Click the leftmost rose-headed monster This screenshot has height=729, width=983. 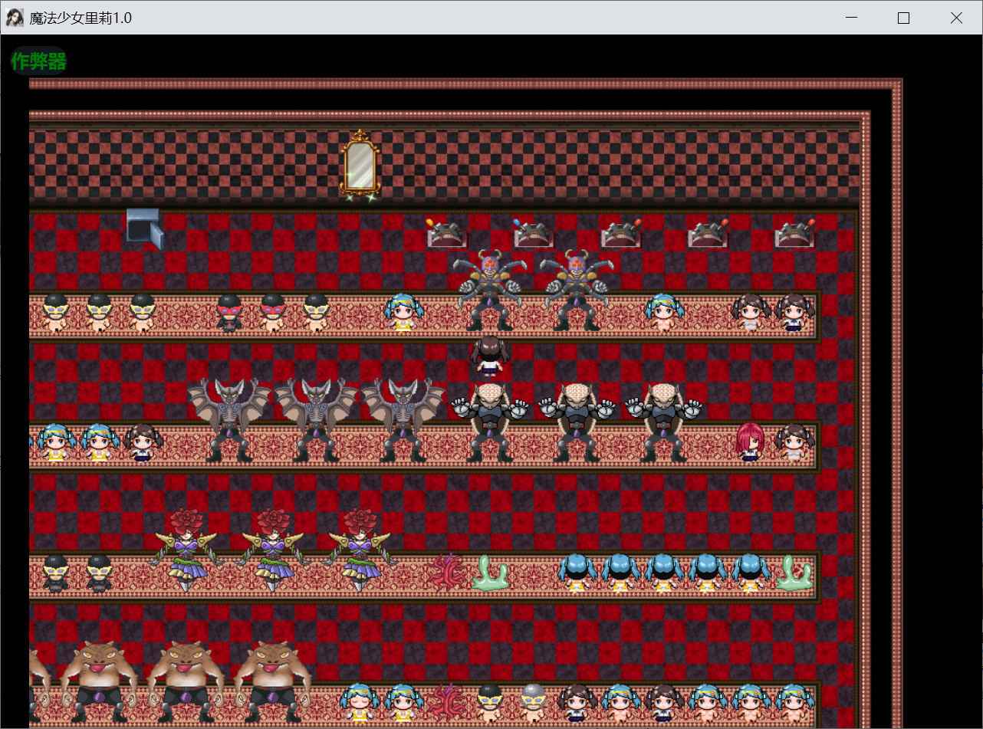(x=186, y=549)
